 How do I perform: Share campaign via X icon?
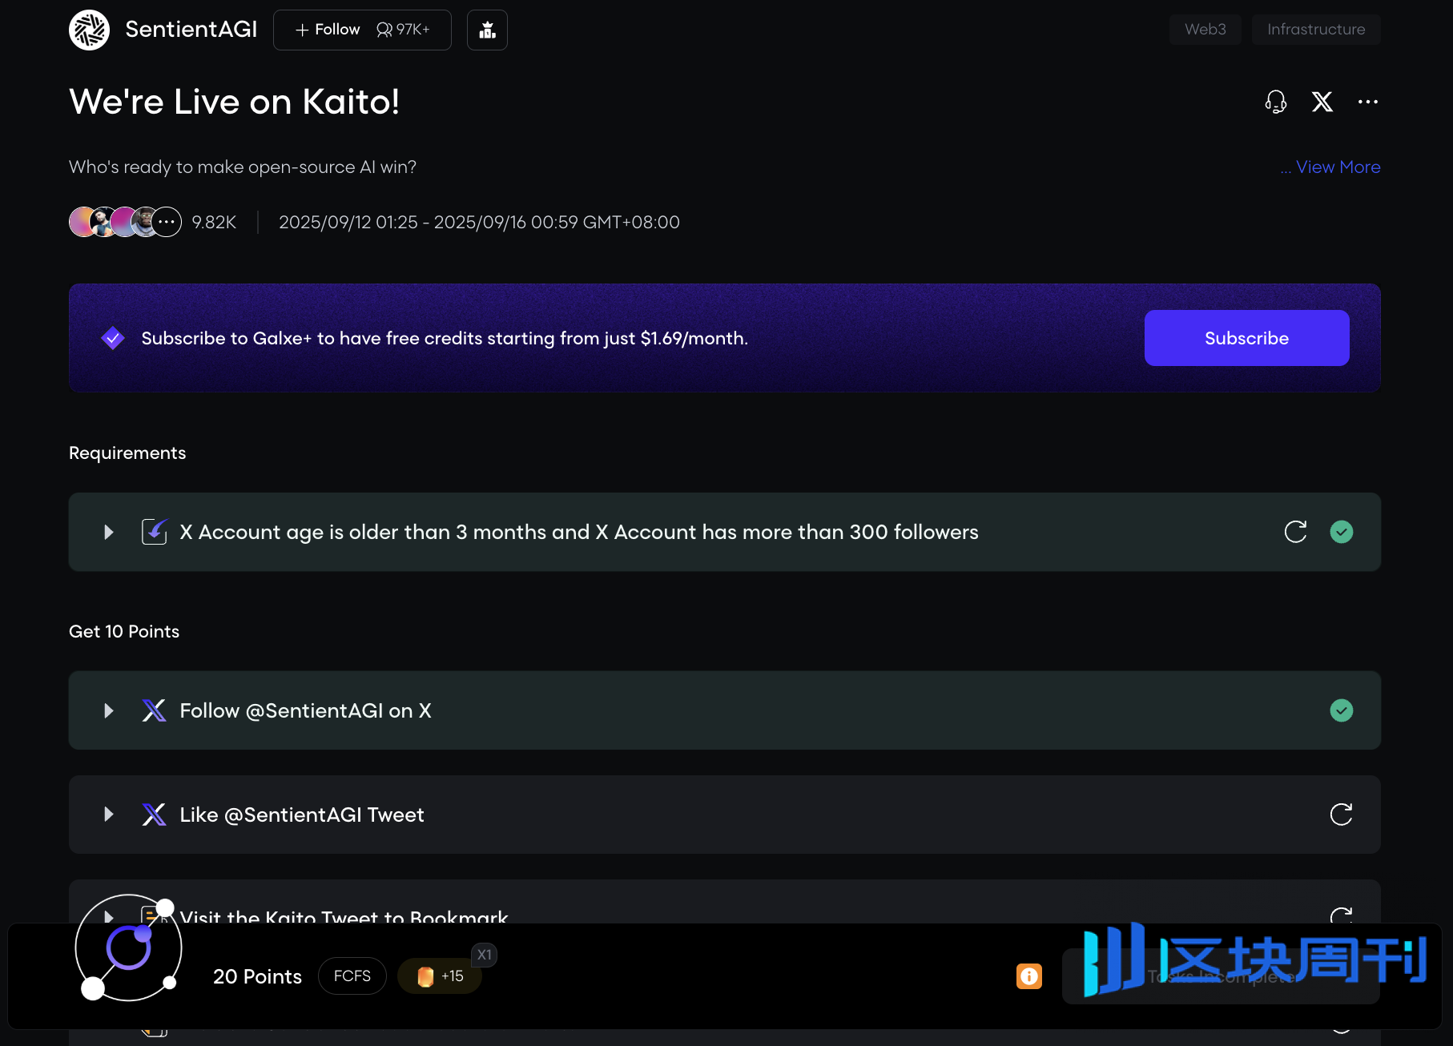coord(1322,102)
